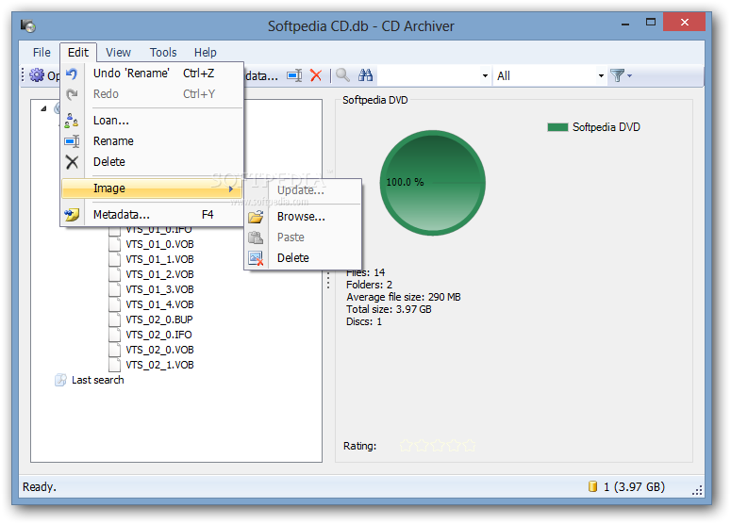The height and width of the screenshot is (524, 731).
Task: Click the toolbar rename icon
Action: pyautogui.click(x=294, y=75)
